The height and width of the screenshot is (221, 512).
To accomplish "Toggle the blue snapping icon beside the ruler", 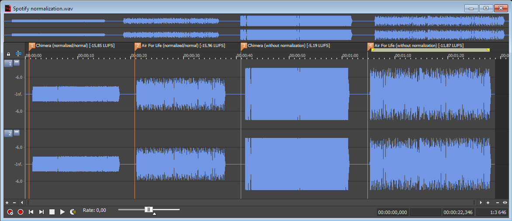I will 18,54.
